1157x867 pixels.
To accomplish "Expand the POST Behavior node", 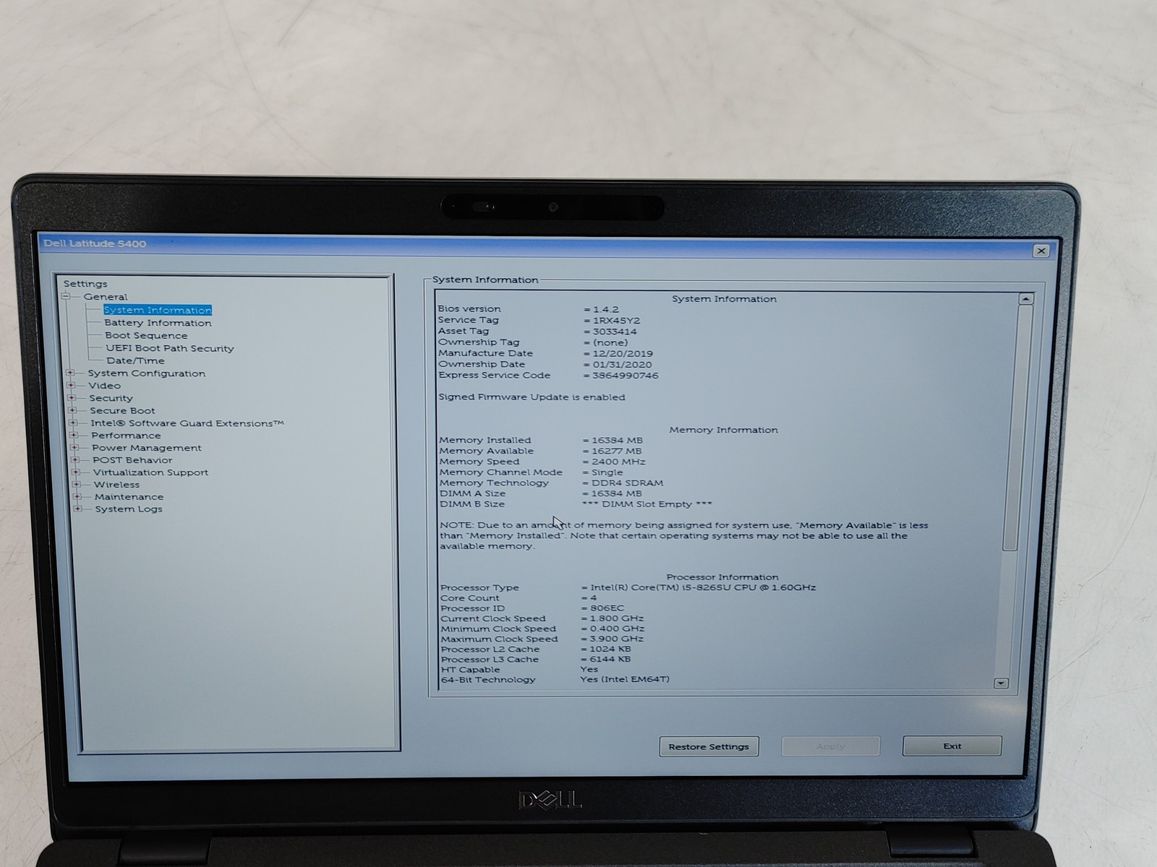I will [75, 460].
